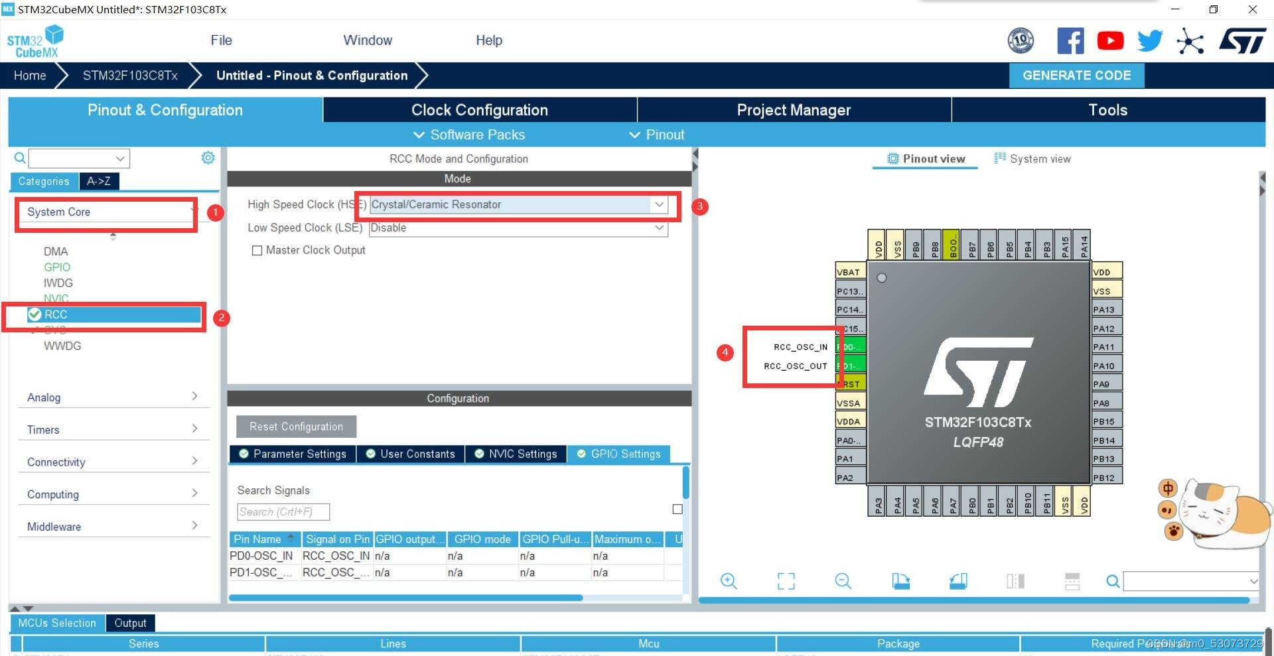Open the User Constants tab

click(x=411, y=454)
